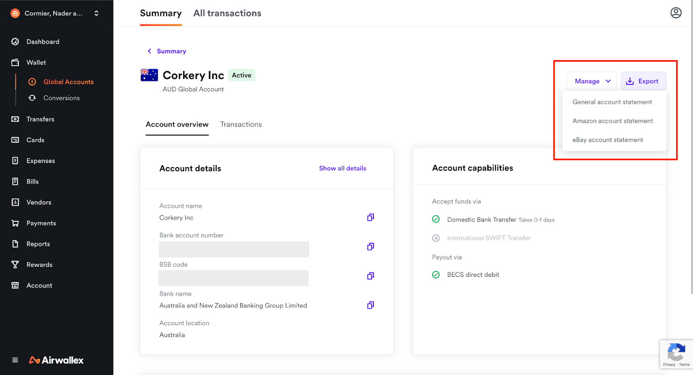Open the user profile icon
Image resolution: width=693 pixels, height=375 pixels.
[x=676, y=13]
